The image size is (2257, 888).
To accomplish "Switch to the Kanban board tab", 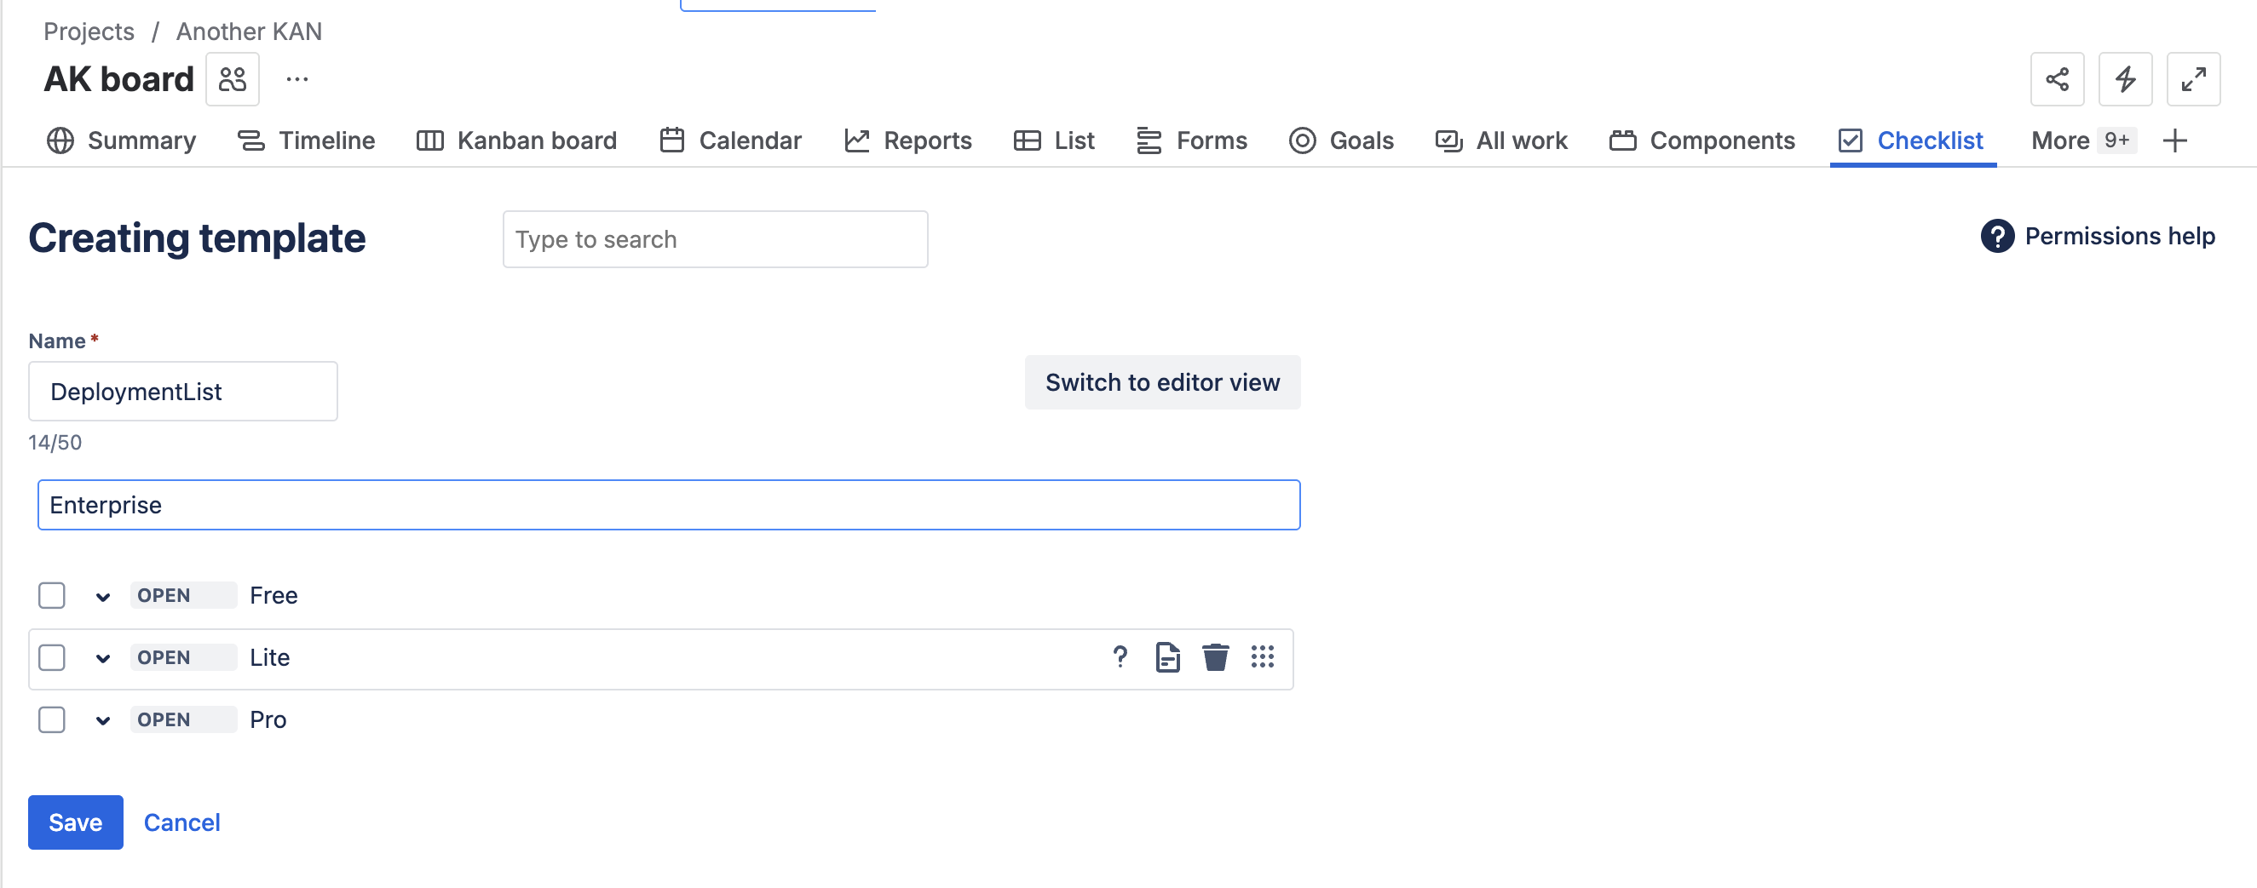I will pos(517,141).
